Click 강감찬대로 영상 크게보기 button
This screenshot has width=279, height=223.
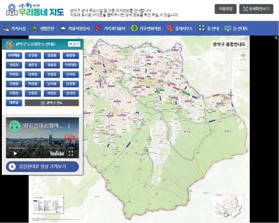pyautogui.click(x=42, y=167)
